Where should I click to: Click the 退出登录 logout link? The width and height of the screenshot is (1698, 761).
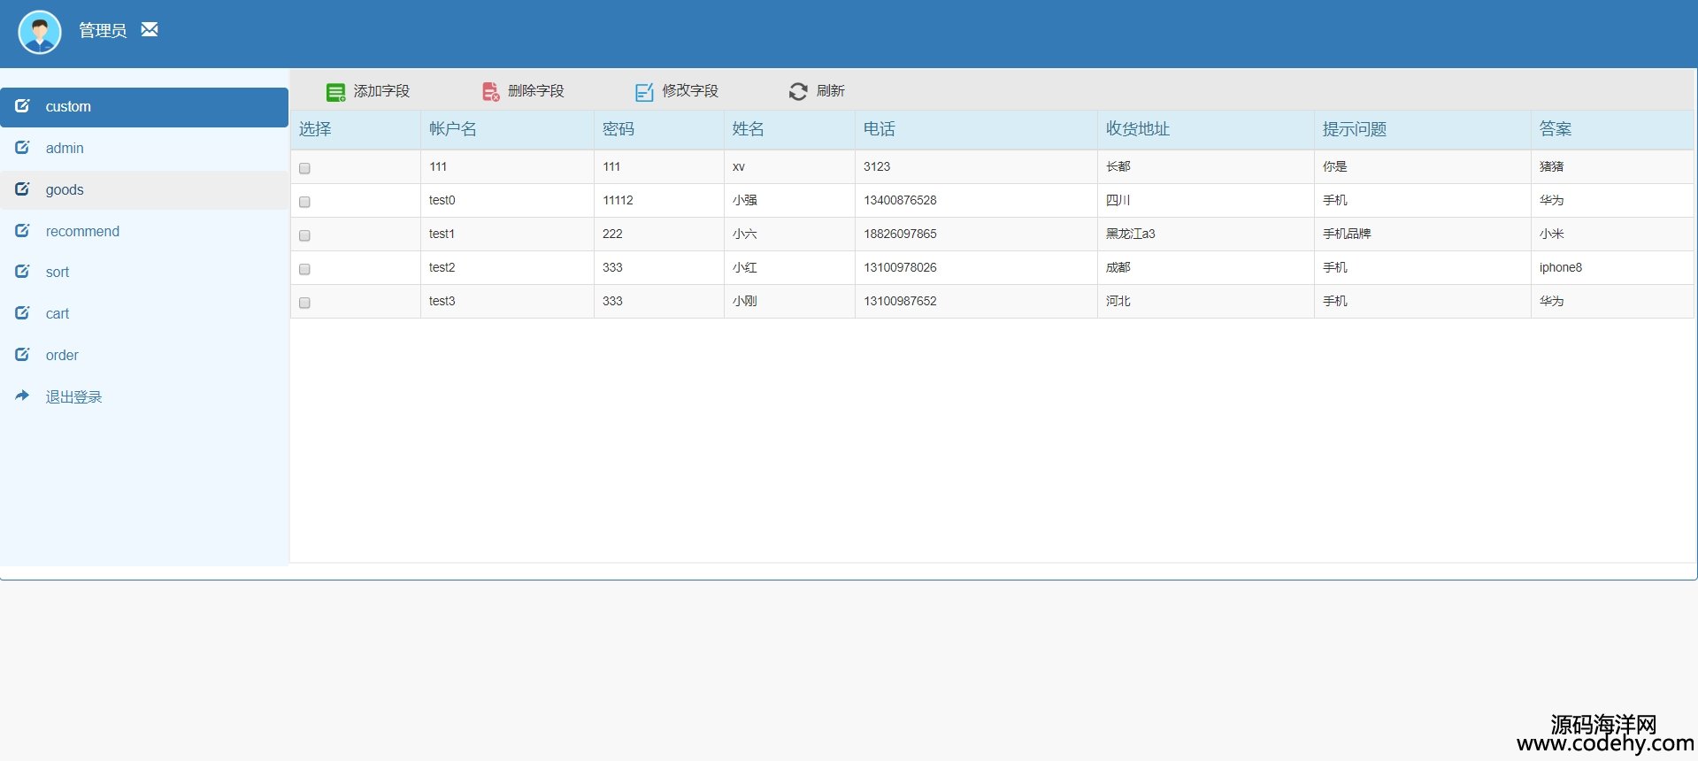tap(73, 397)
